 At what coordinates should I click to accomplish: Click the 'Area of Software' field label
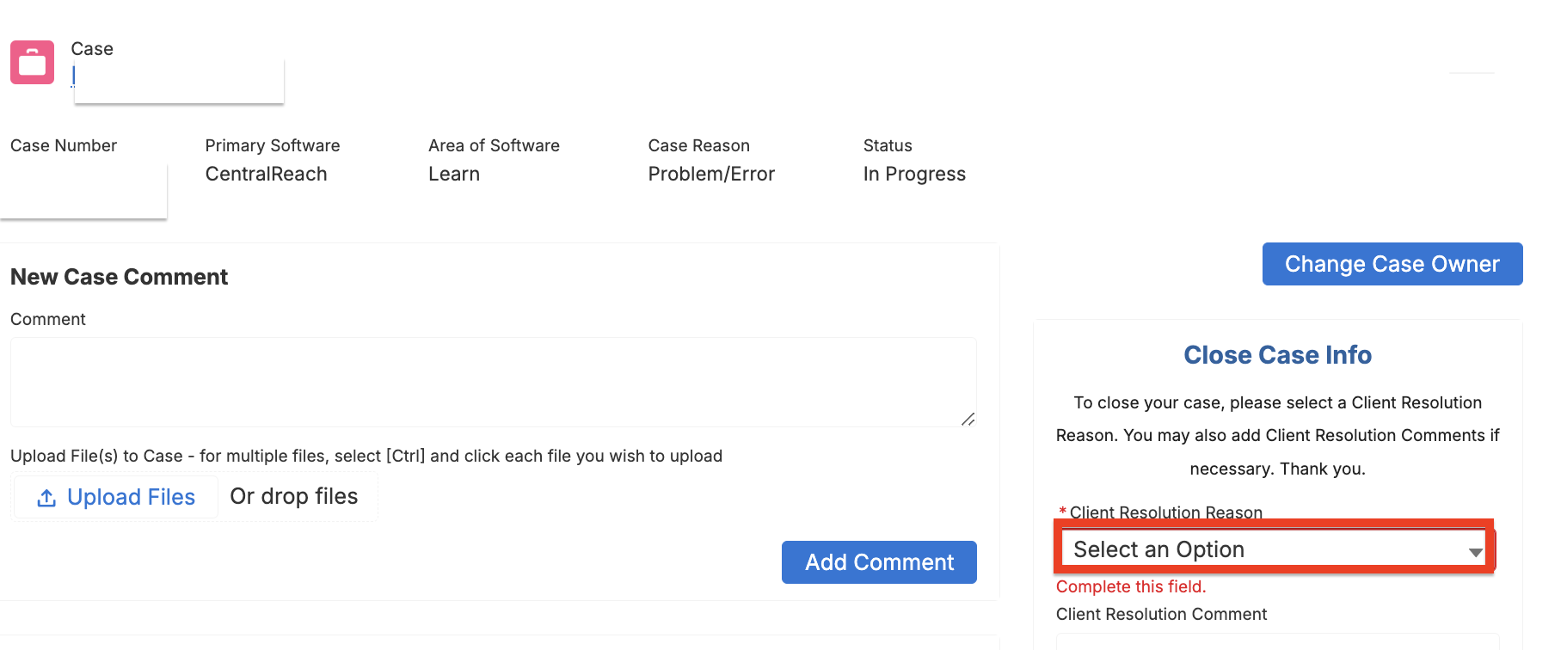pos(494,145)
